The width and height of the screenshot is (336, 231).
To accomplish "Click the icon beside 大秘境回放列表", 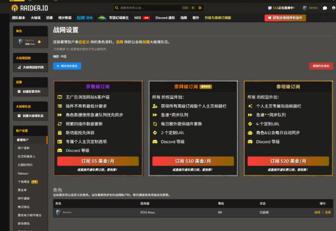I will 20,67.
